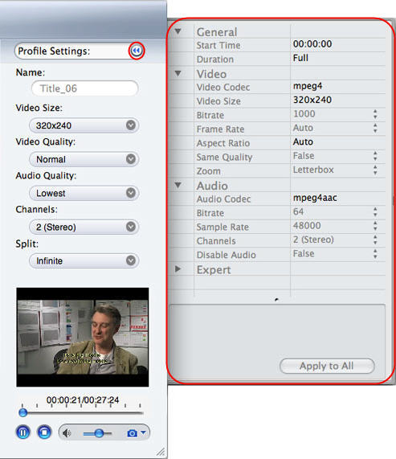This screenshot has width=396, height=459.
Task: Click the Disable Audio False stepper
Action: 375,254
